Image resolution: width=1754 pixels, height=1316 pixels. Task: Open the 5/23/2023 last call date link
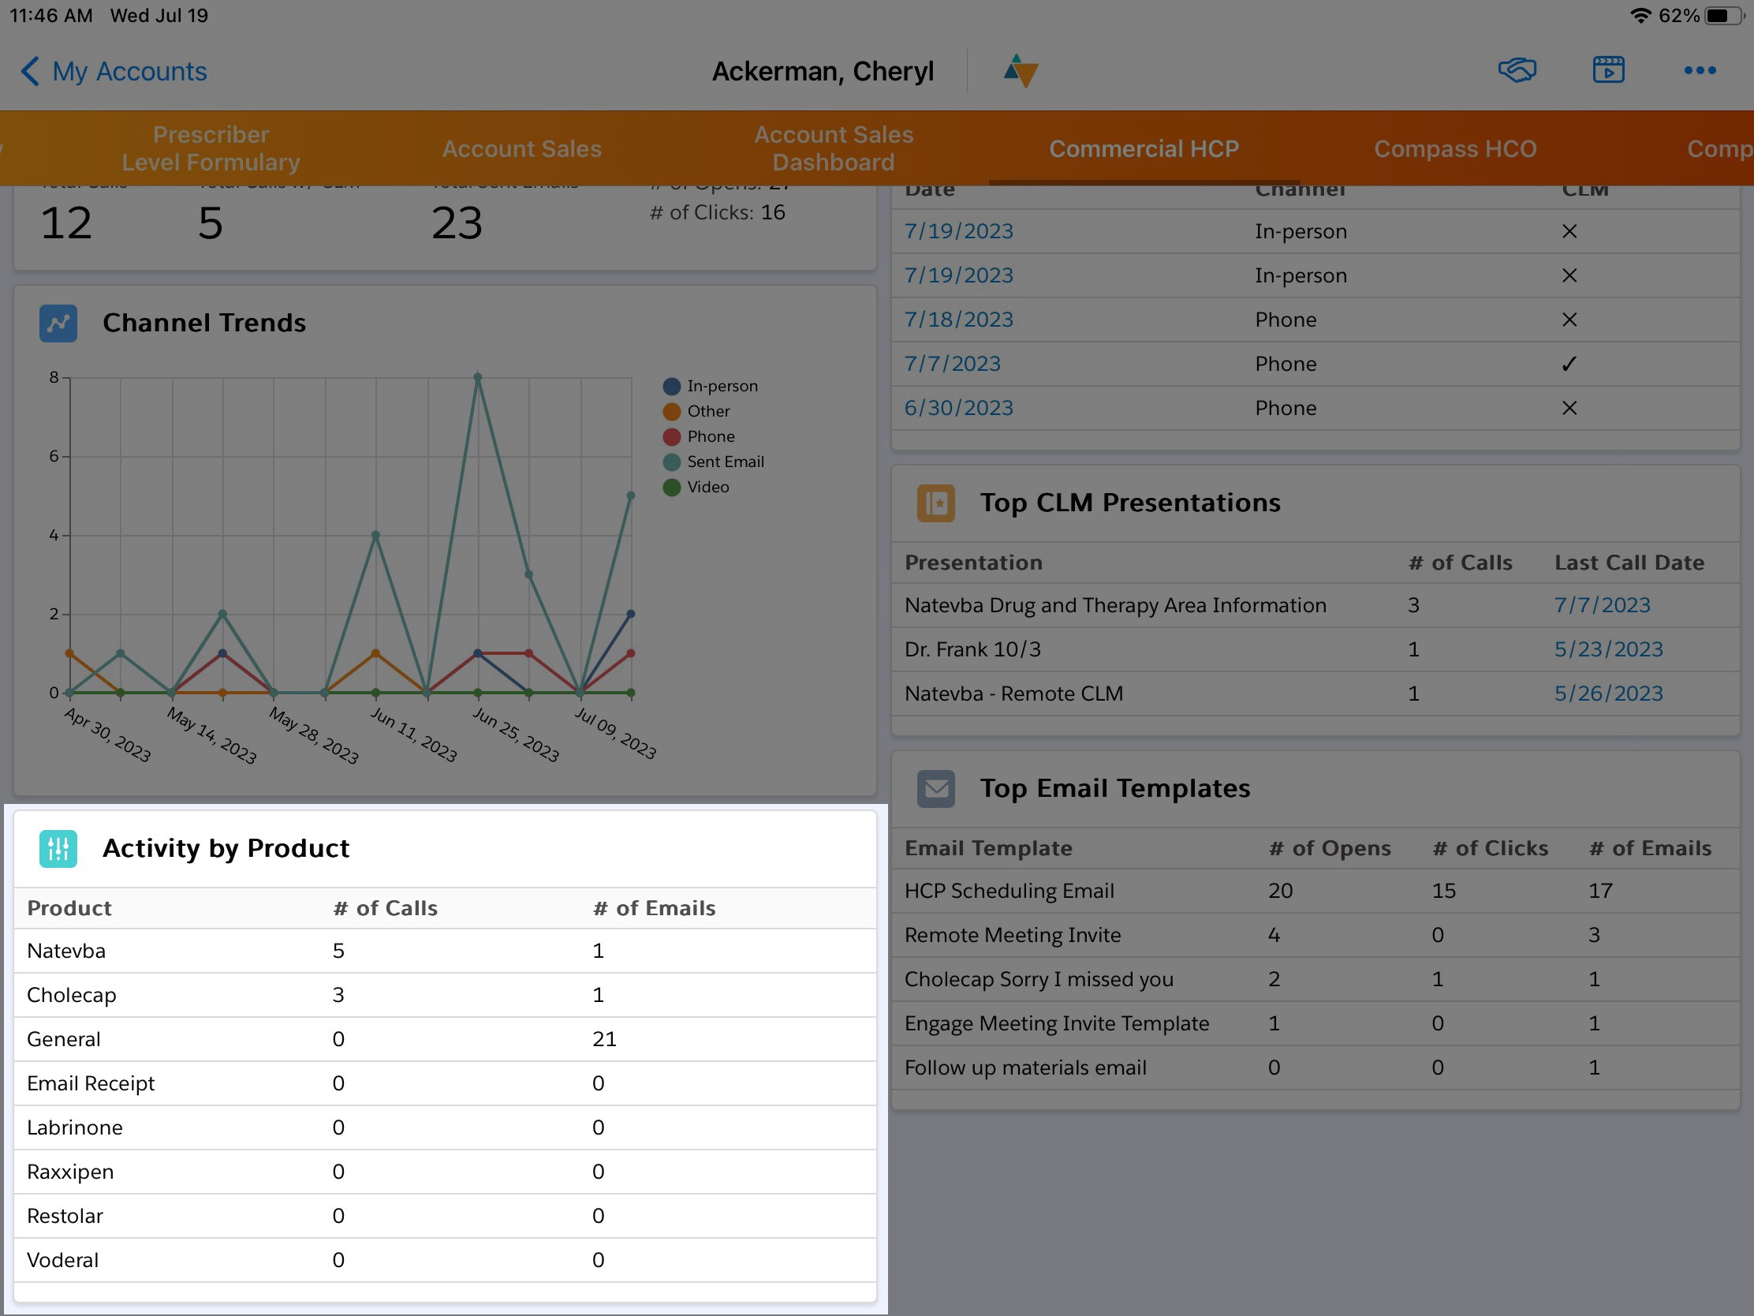pyautogui.click(x=1607, y=649)
